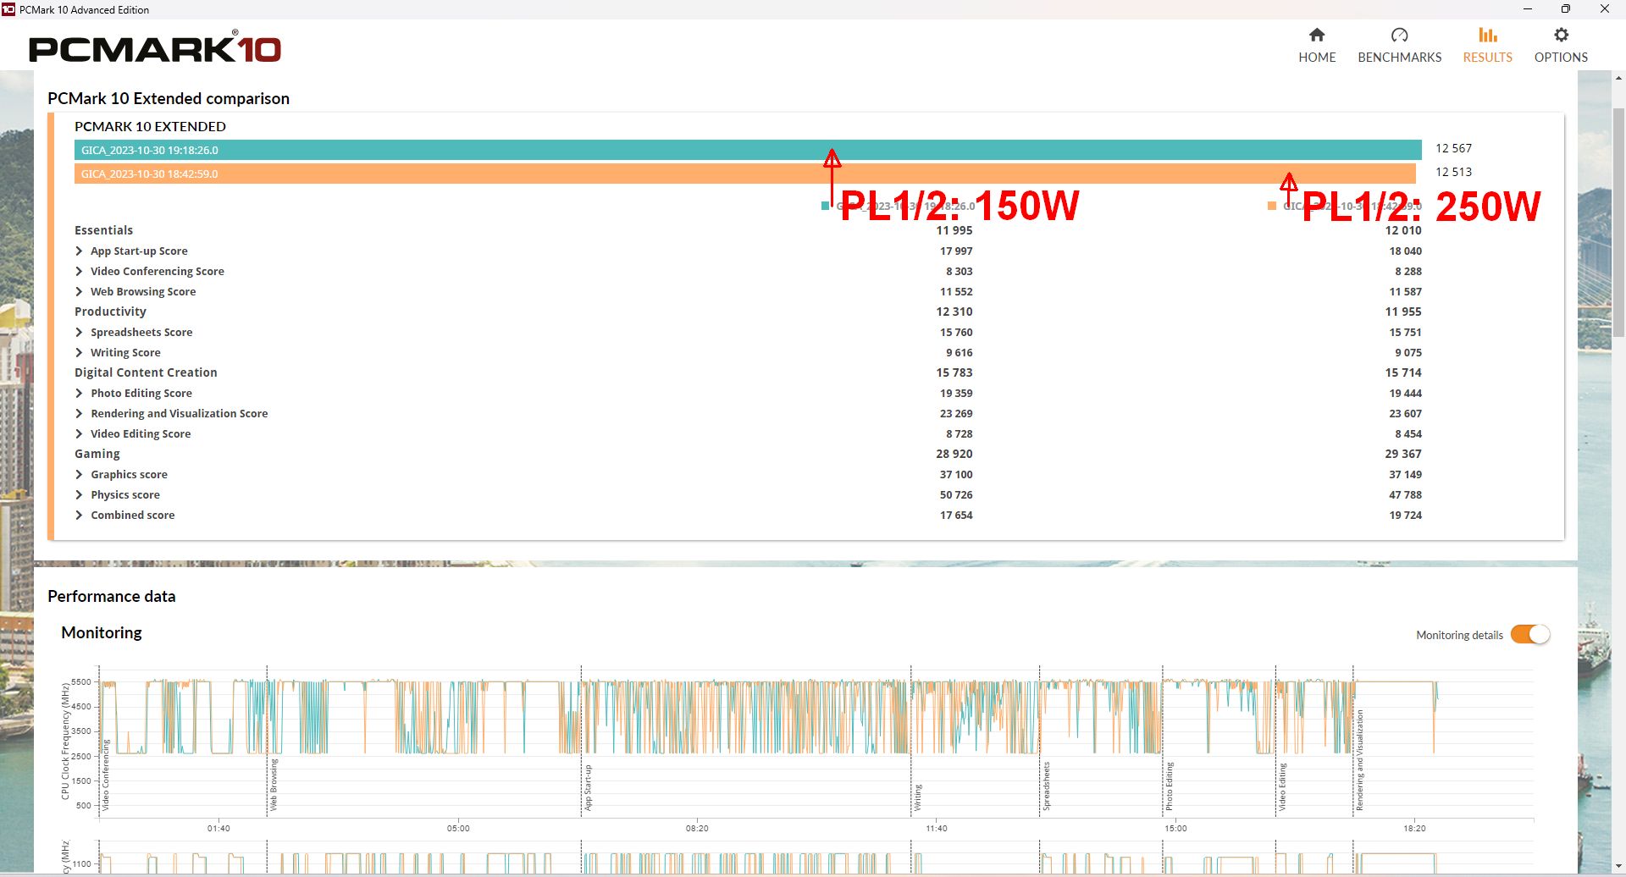Expand App Start-up Score row
The image size is (1626, 877).
point(79,251)
